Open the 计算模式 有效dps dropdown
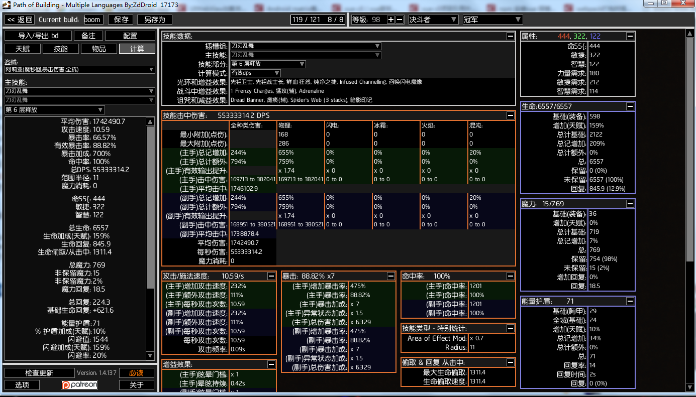 point(255,73)
